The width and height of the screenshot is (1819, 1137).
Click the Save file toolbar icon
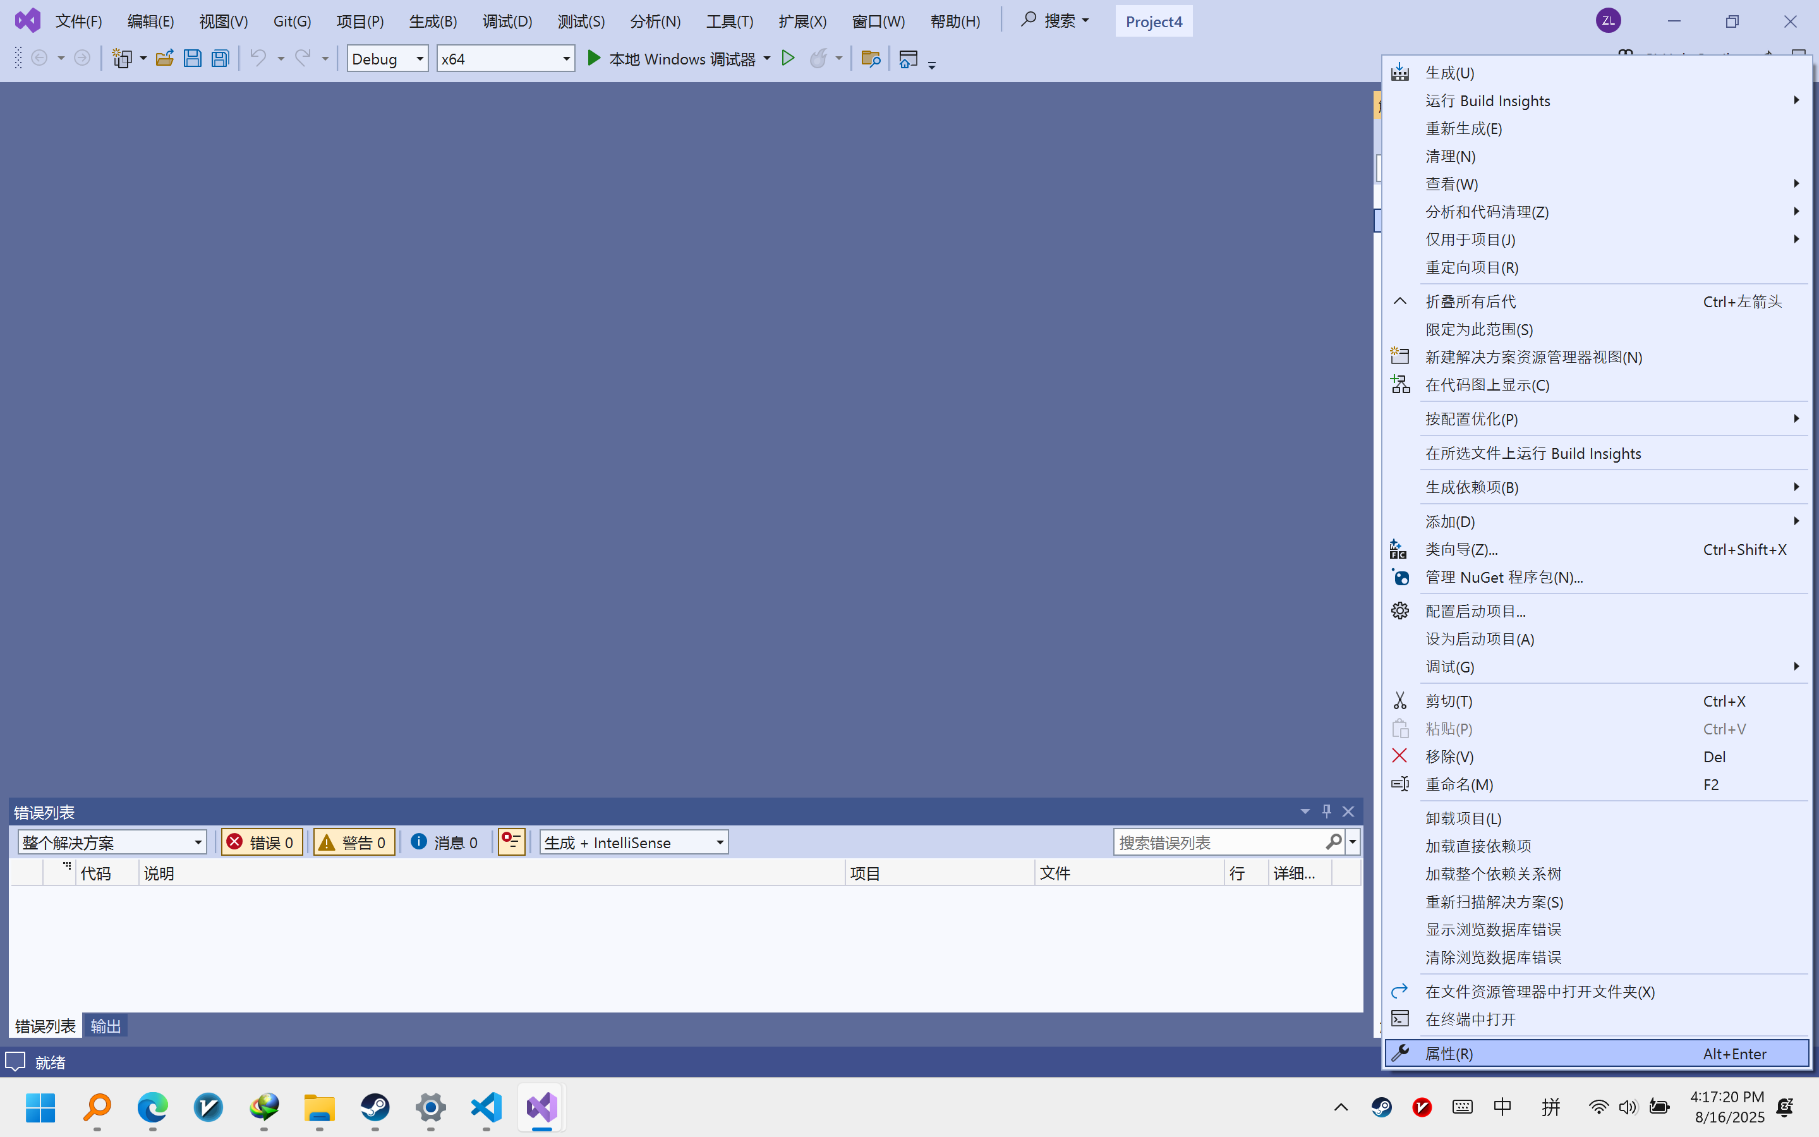pos(193,59)
